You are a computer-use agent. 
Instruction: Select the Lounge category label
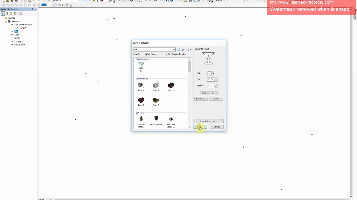click(18, 41)
